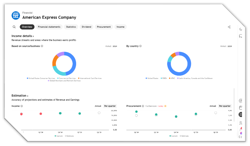Click Q4 '24 green Income data point

(60, 113)
